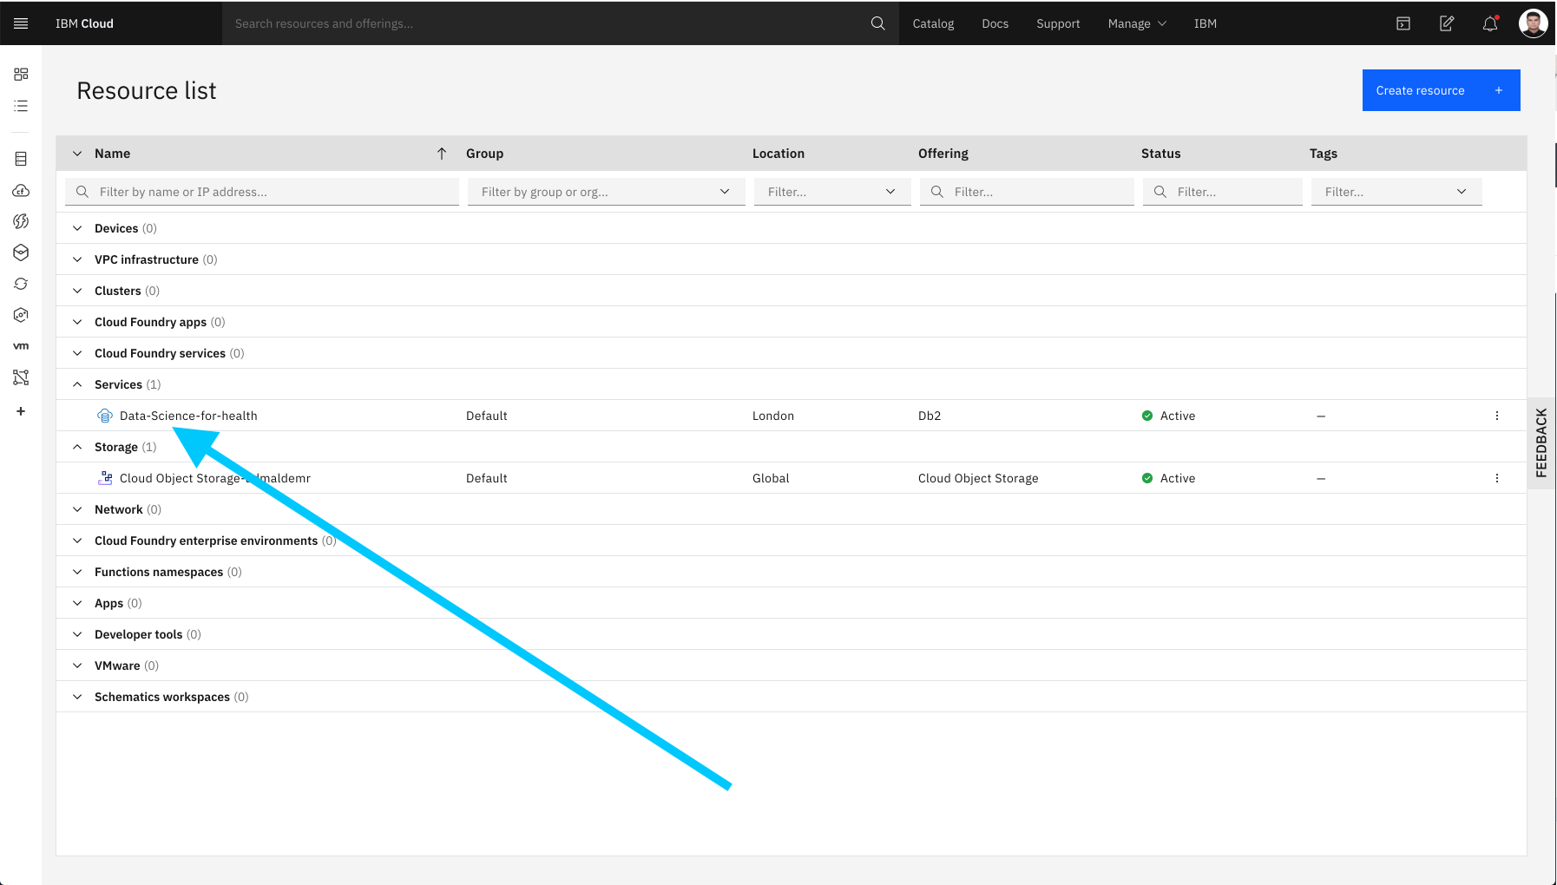
Task: Expand the Clusters section
Action: coord(77,291)
